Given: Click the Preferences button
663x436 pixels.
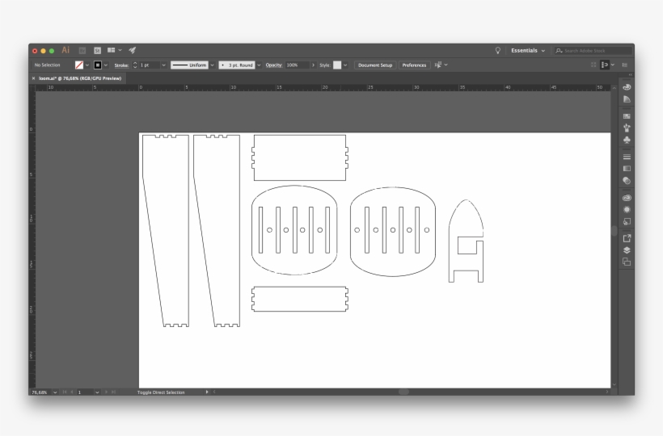Looking at the screenshot, I should (x=414, y=65).
